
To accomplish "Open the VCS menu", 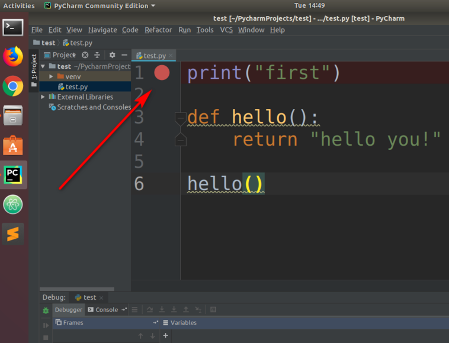I will tap(226, 30).
